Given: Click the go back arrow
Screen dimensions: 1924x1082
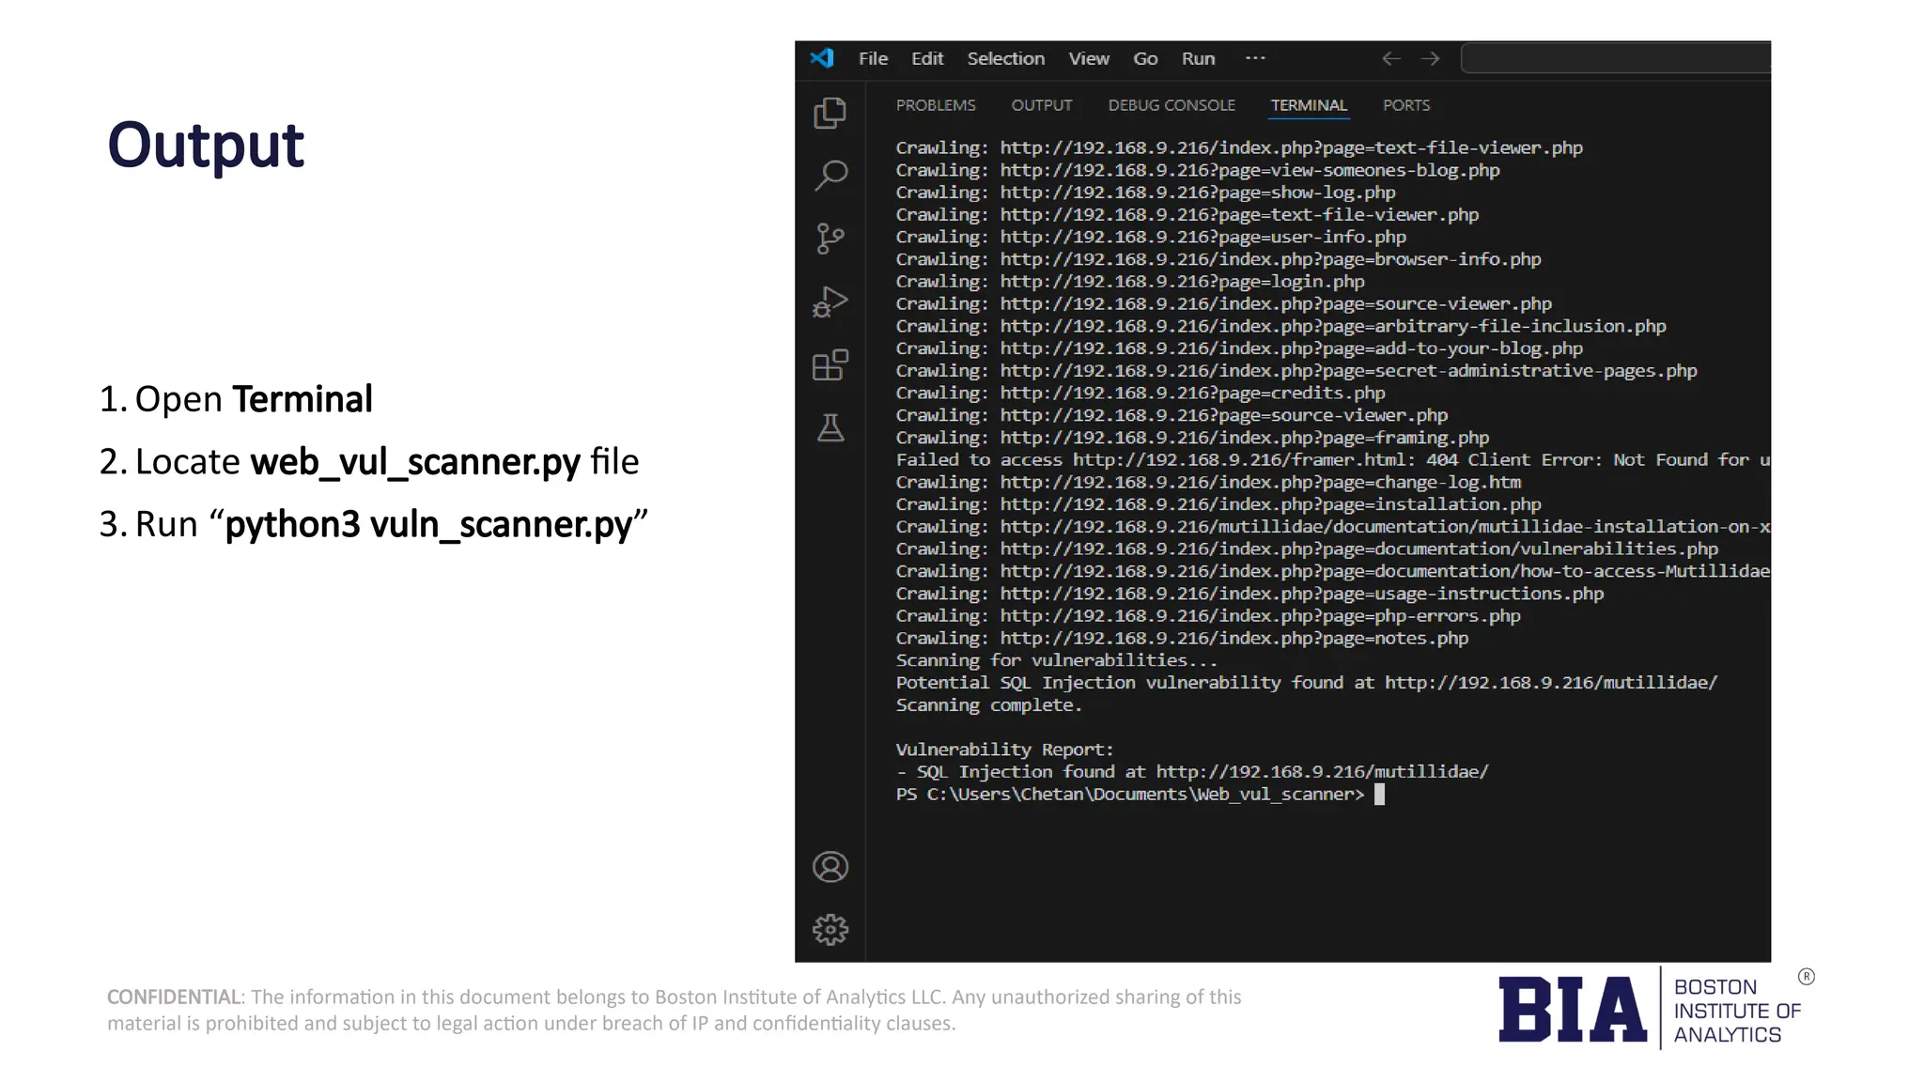Looking at the screenshot, I should (x=1391, y=58).
